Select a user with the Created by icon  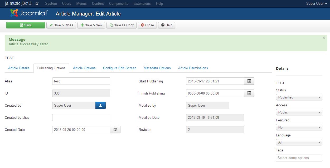point(100,105)
